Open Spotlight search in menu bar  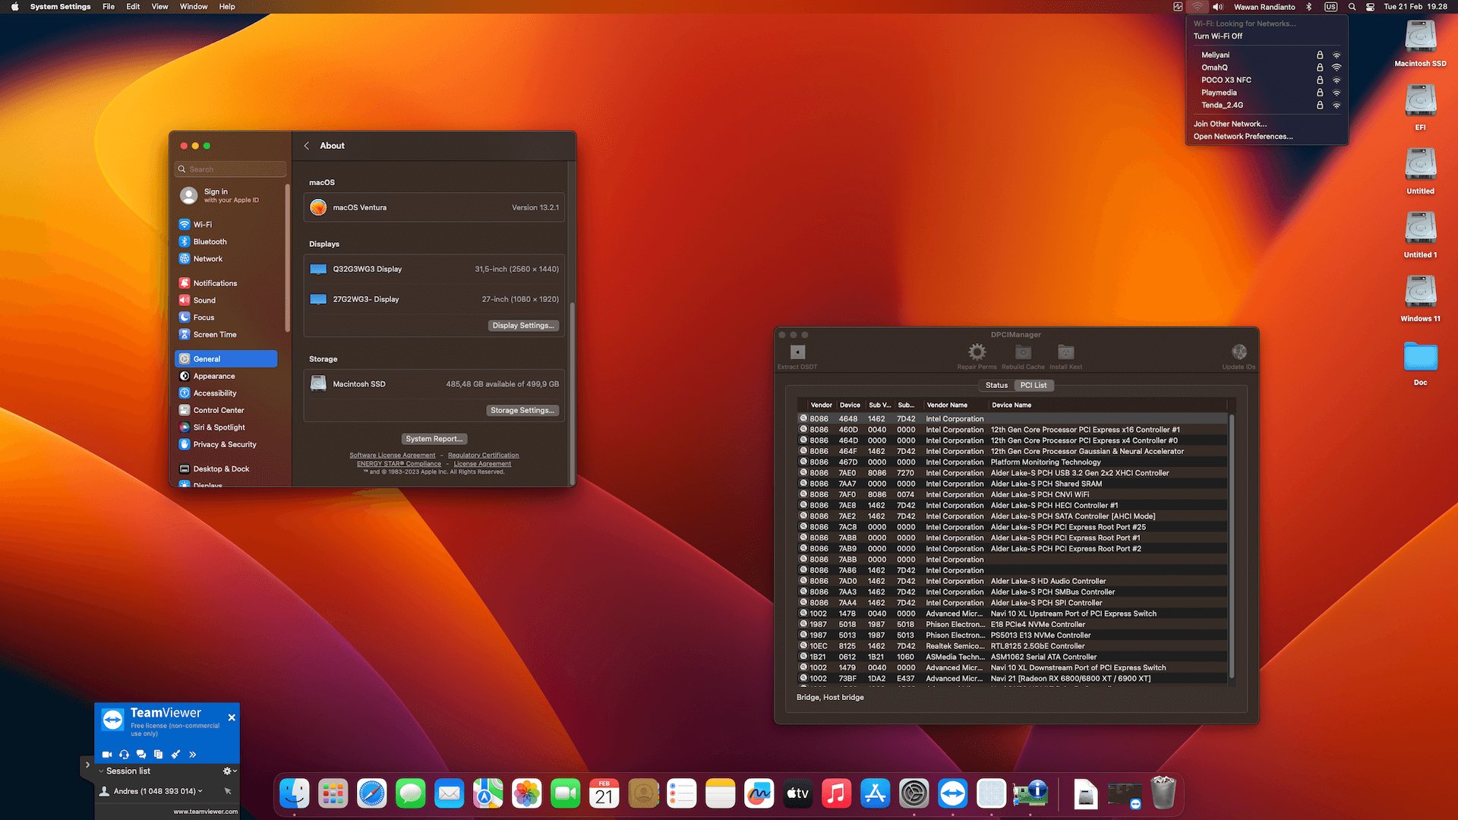coord(1352,7)
